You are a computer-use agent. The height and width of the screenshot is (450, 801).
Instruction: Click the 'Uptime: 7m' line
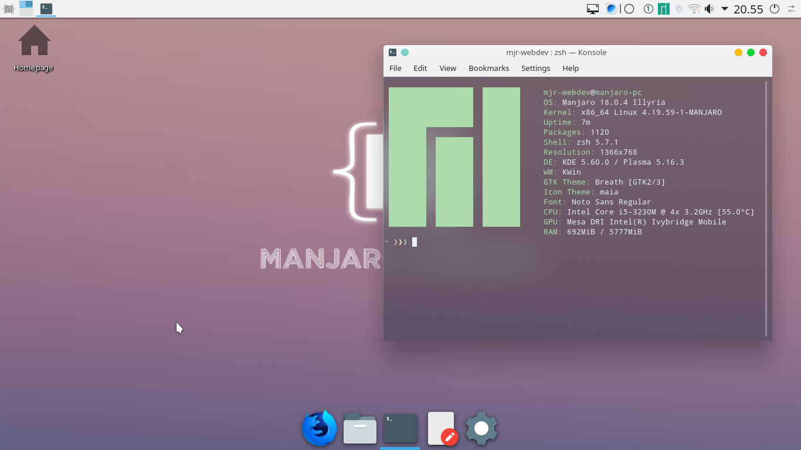(x=567, y=122)
